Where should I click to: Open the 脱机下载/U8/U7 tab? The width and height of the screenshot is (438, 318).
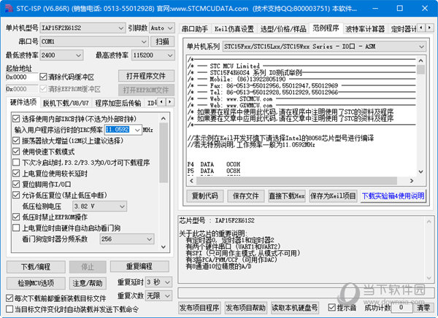pos(66,103)
